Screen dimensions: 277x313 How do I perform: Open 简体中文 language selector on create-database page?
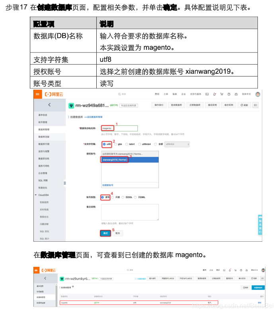pos(246,94)
